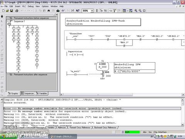This screenshot has height=139, width=185.
Task: Open the Debug menu
Action: click(30, 6)
